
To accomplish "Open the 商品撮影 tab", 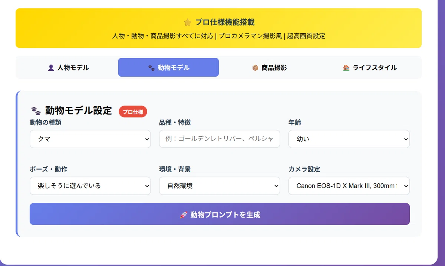I will [x=269, y=67].
